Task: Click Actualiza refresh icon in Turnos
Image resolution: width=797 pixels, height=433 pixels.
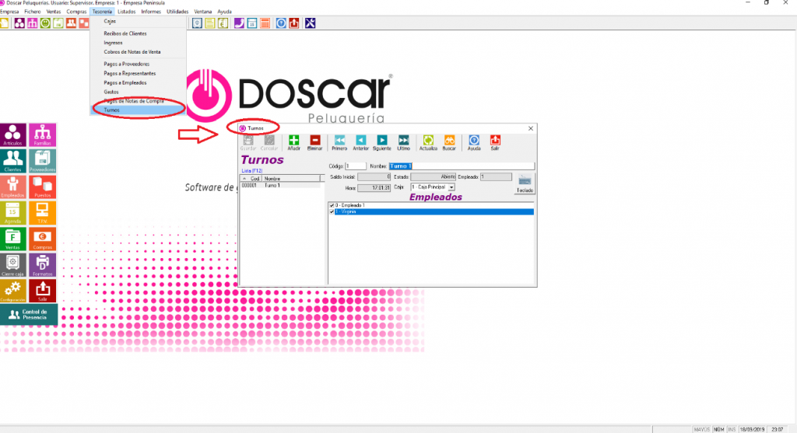Action: click(428, 142)
